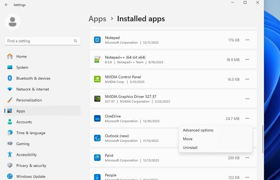Focus the Find a setting search box
280x180 pixels.
[43, 41]
